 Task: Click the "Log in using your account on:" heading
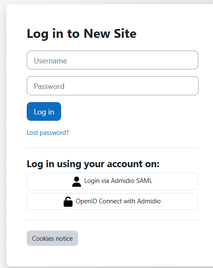pyautogui.click(x=93, y=164)
